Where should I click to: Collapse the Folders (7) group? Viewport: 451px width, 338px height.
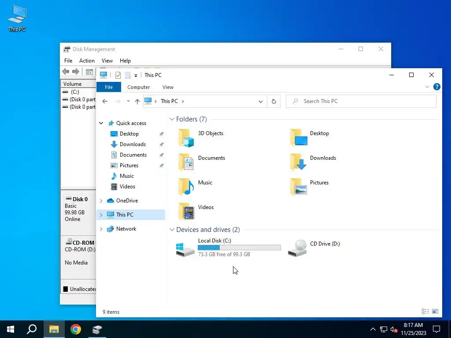pos(172,119)
